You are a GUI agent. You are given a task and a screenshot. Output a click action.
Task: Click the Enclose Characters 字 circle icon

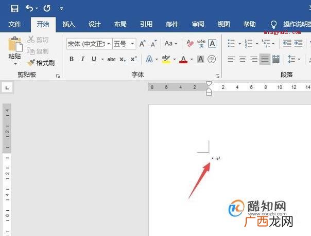pyautogui.click(x=212, y=59)
